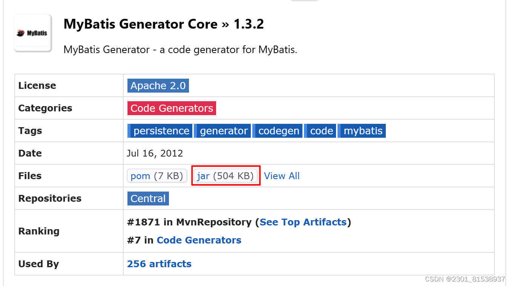Select the codegen tag
511x286 pixels.
[278, 131]
